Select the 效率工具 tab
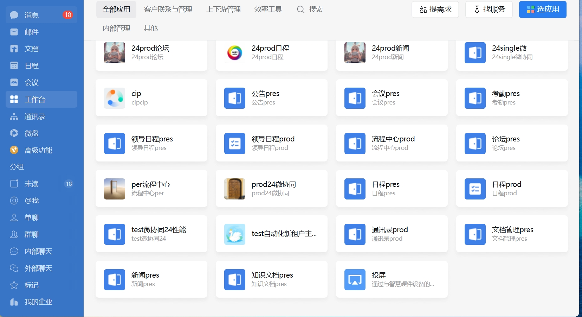Screen dimensions: 582x317 coord(268,9)
